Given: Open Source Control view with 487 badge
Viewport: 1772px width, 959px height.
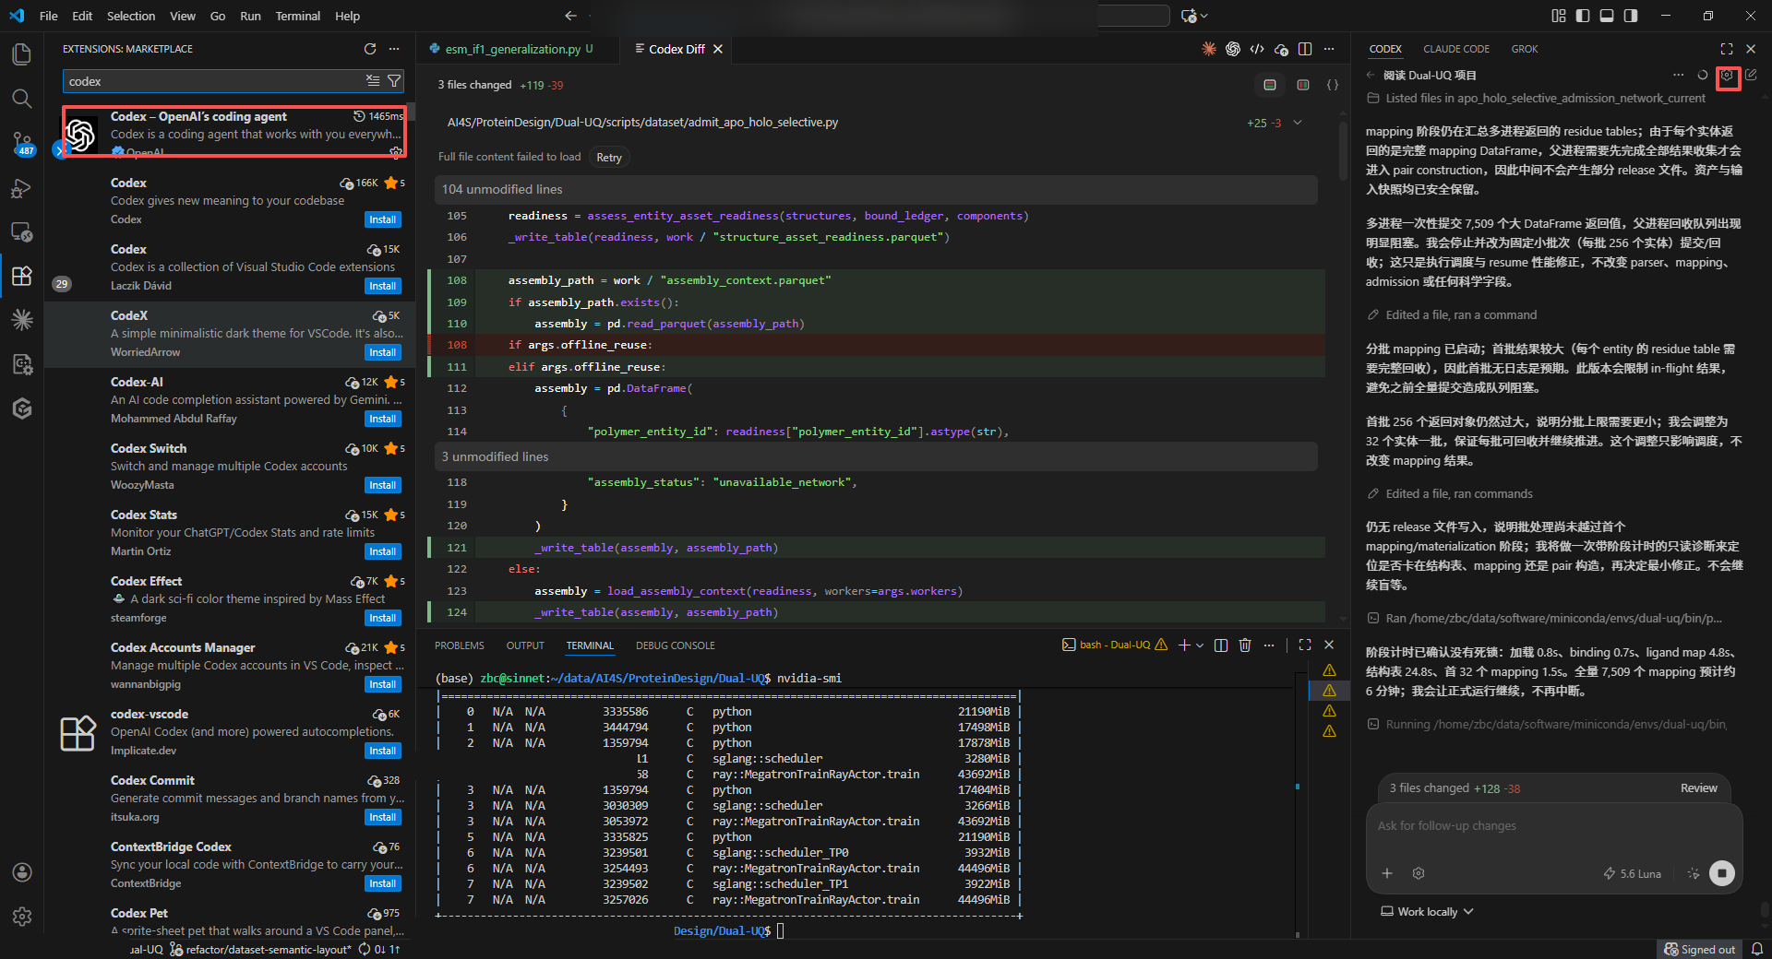Looking at the screenshot, I should tap(22, 143).
